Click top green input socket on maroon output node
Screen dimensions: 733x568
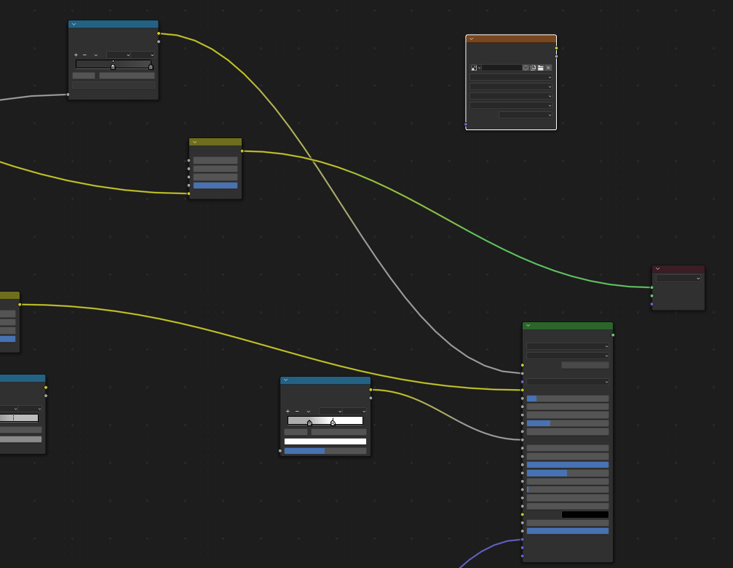click(652, 287)
